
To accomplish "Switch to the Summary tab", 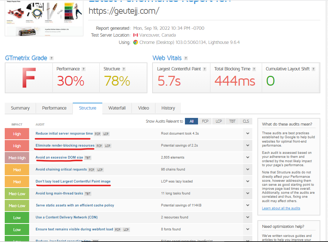I will (20, 108).
